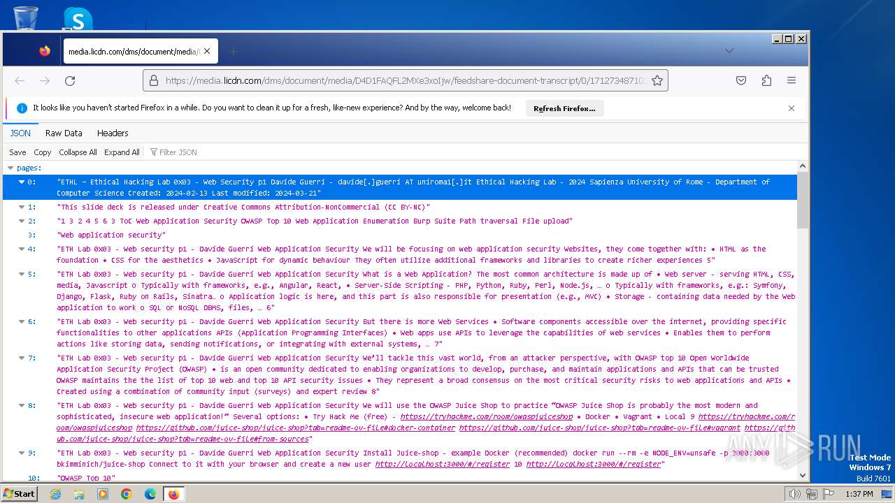This screenshot has width=895, height=503.
Task: Save page to Pocket
Action: [x=741, y=81]
